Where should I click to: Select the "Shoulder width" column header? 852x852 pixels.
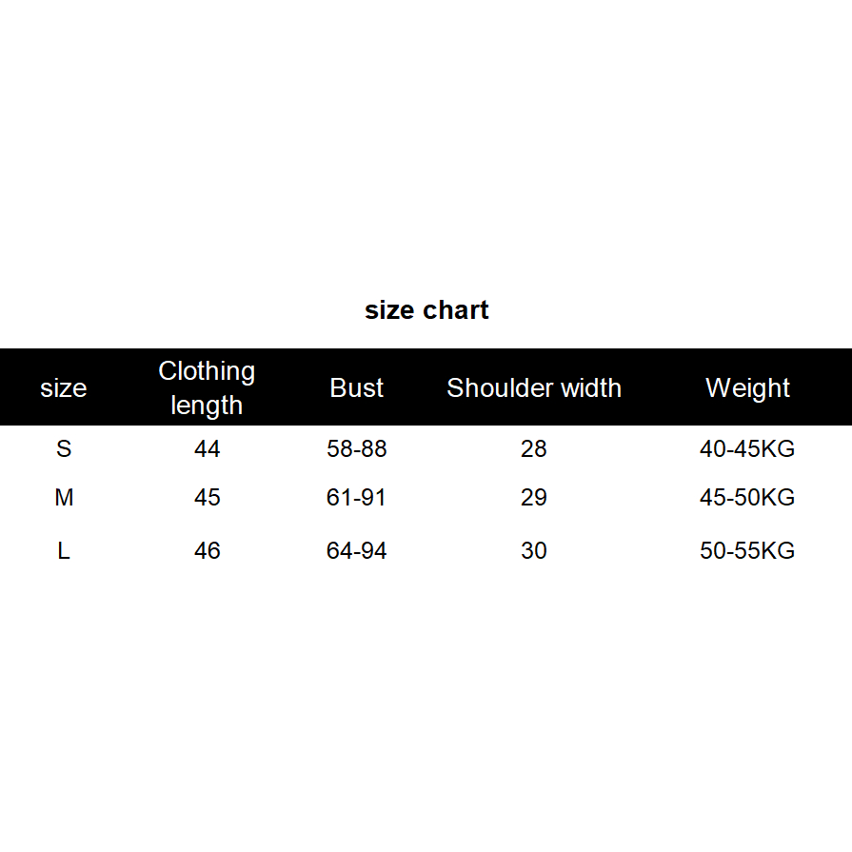pos(534,388)
